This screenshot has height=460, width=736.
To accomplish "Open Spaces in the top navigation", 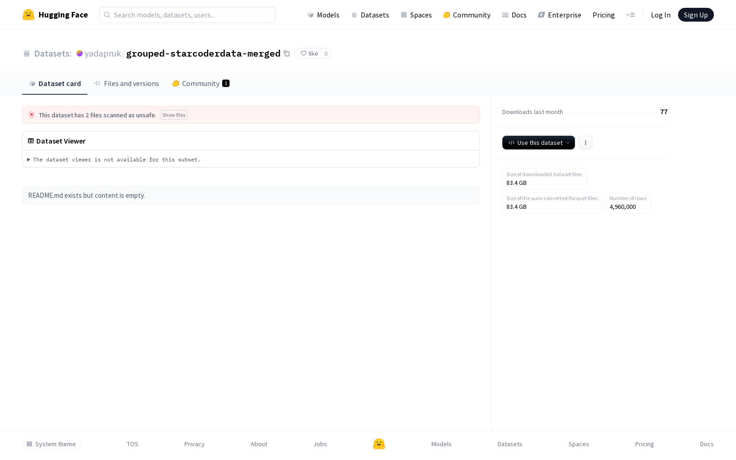I will [x=416, y=15].
